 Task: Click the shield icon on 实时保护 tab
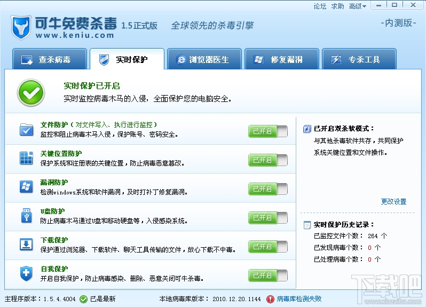[x=104, y=60]
